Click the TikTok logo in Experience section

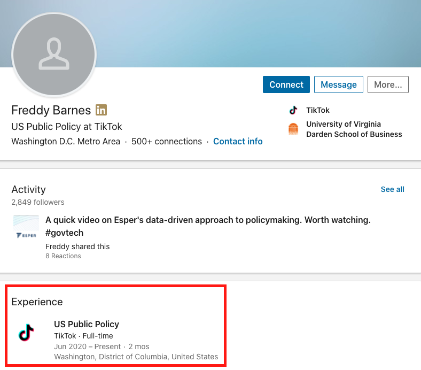pos(26,333)
